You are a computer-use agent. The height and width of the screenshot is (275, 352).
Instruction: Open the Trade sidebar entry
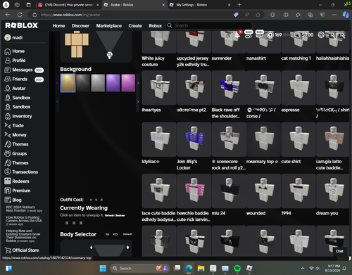(14, 126)
